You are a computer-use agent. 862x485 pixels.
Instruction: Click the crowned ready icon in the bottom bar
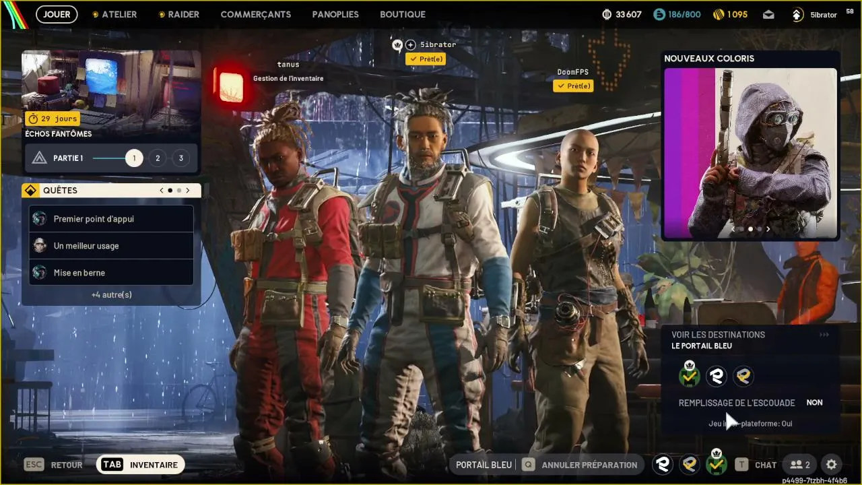pyautogui.click(x=716, y=463)
